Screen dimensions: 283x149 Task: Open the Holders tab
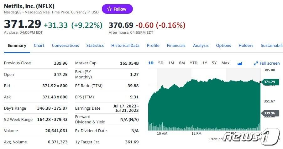(x=246, y=46)
